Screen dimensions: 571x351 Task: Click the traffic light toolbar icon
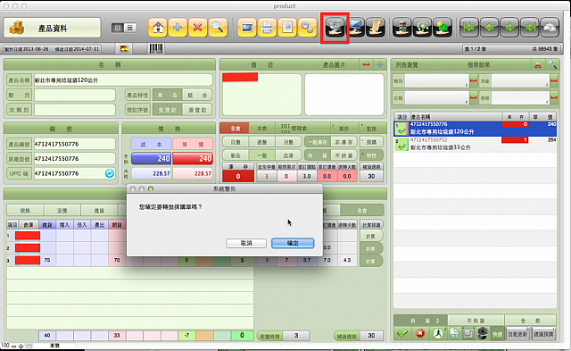[402, 28]
